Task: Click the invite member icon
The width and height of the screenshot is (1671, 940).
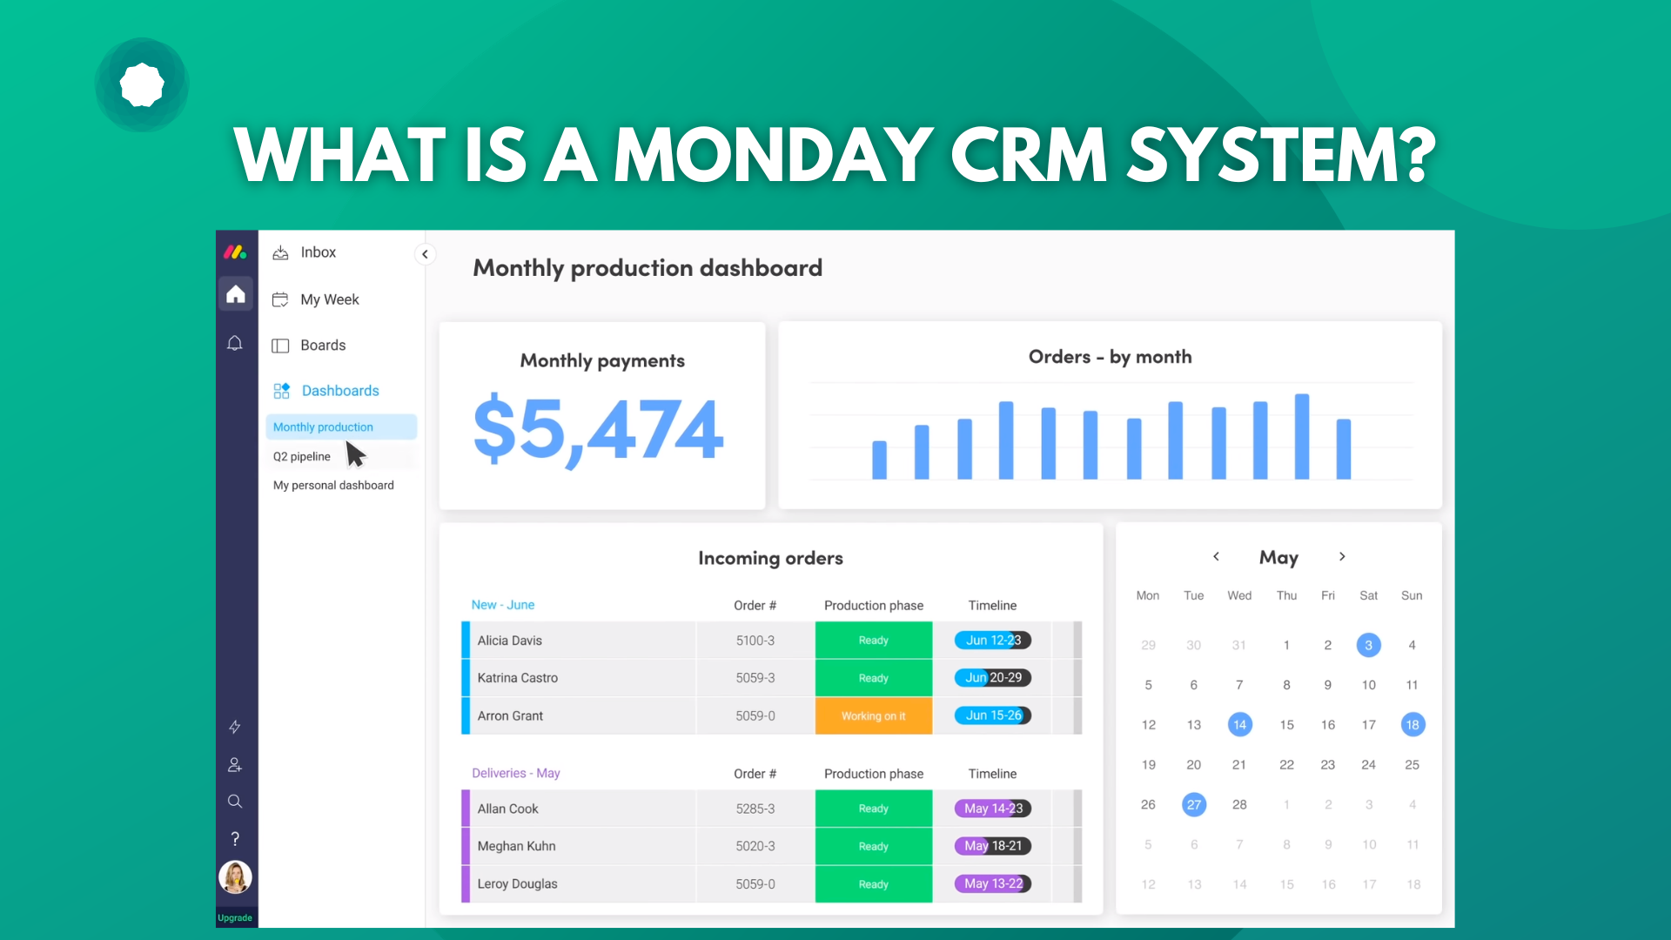Action: (235, 764)
